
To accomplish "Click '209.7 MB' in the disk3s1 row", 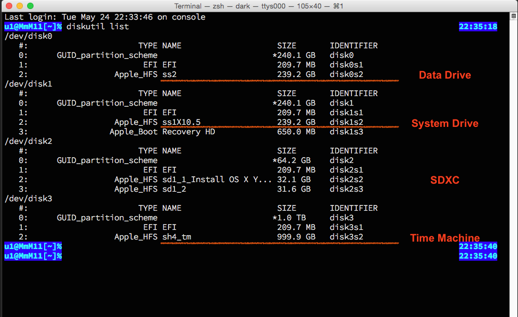I will pos(296,228).
